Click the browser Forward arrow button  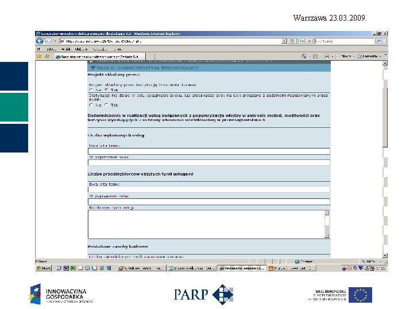click(48, 41)
